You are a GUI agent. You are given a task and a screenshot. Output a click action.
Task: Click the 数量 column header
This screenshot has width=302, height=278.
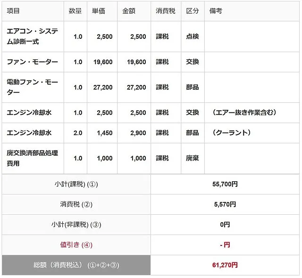click(75, 11)
